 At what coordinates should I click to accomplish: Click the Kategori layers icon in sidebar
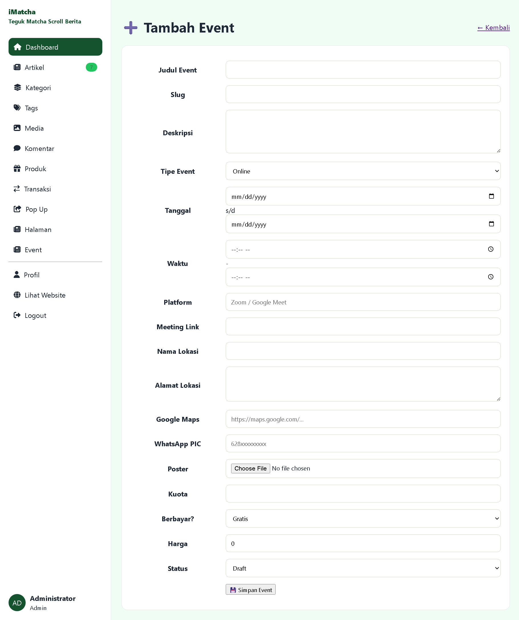(17, 88)
